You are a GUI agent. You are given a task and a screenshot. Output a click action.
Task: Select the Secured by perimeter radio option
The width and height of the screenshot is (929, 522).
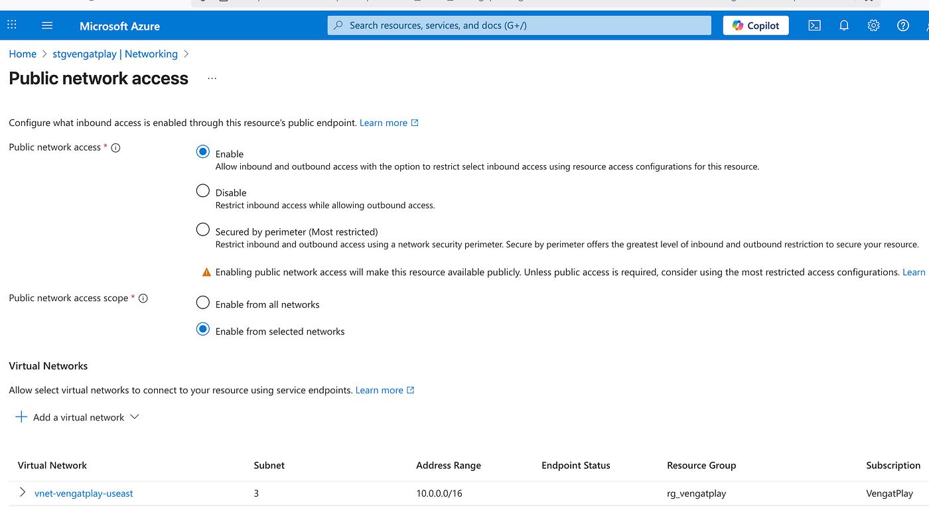pos(203,229)
